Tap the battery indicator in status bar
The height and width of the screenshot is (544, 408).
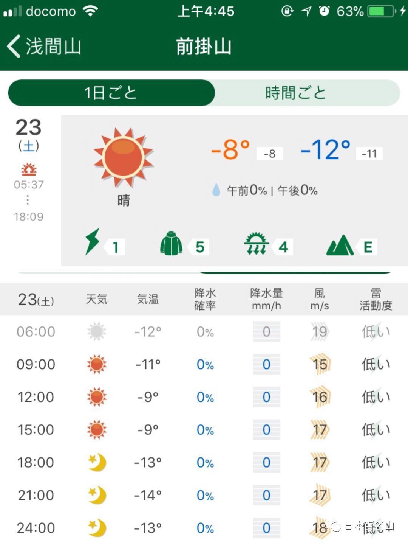click(381, 11)
